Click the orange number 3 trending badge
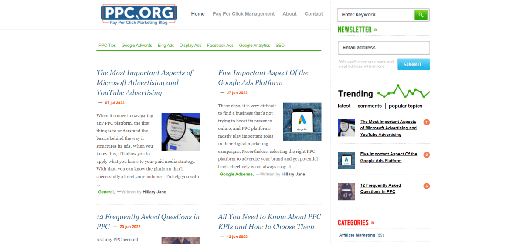The width and height of the screenshot is (523, 244). point(427,186)
